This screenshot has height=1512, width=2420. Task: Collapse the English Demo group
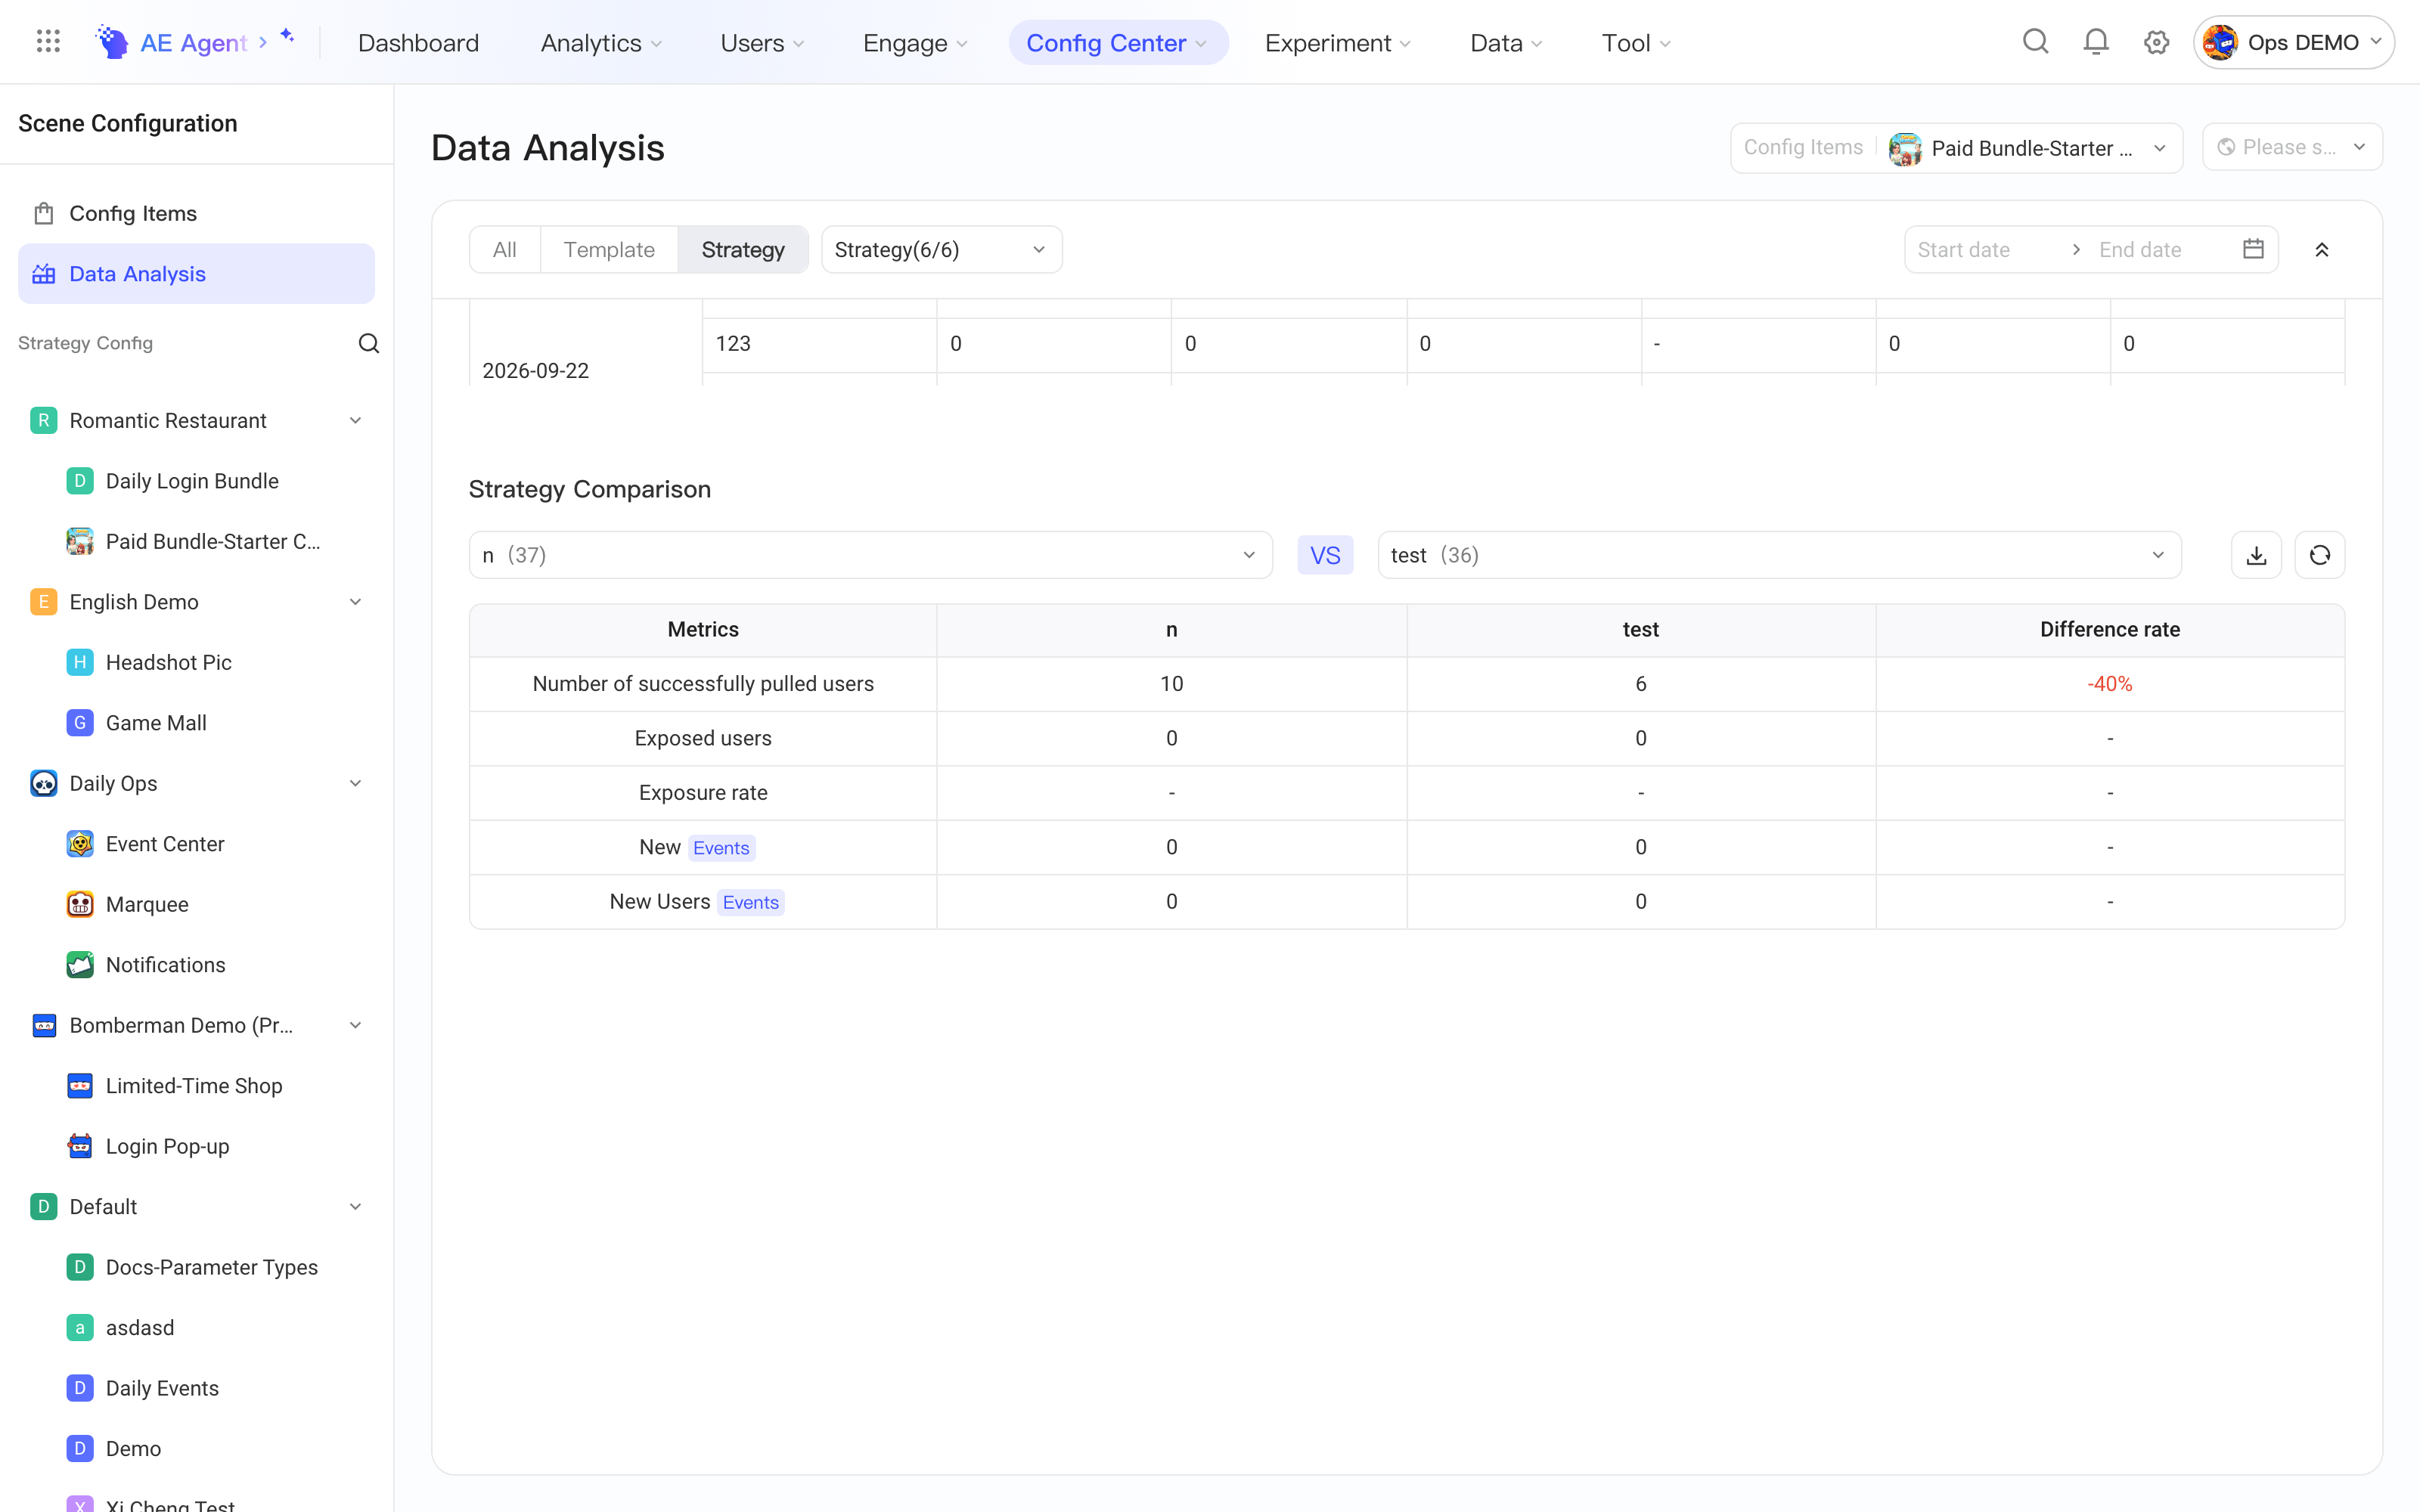[355, 602]
